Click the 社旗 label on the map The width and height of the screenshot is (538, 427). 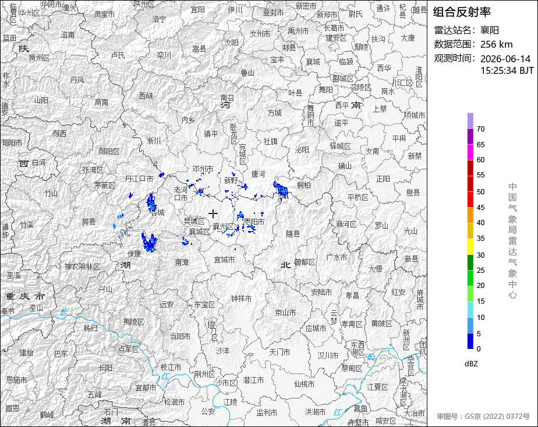coord(270,141)
